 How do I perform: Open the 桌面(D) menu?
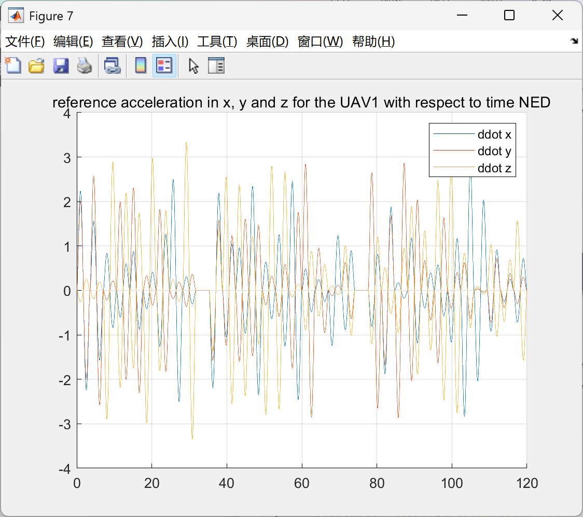click(x=267, y=42)
